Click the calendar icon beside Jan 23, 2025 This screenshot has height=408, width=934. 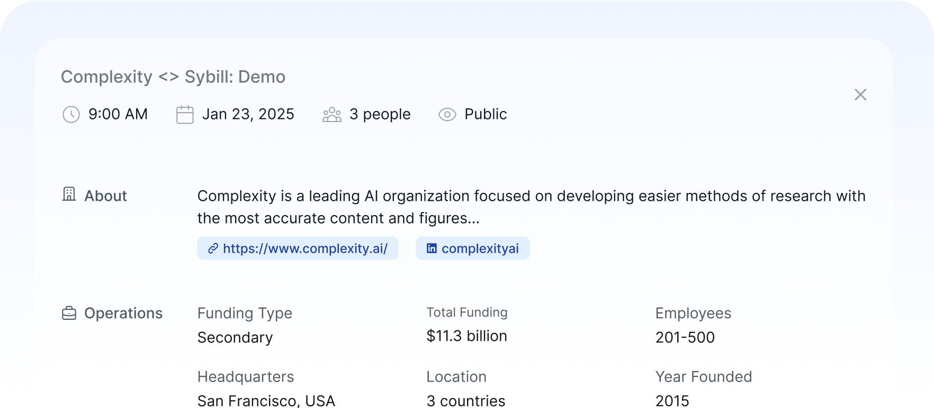[x=185, y=115]
